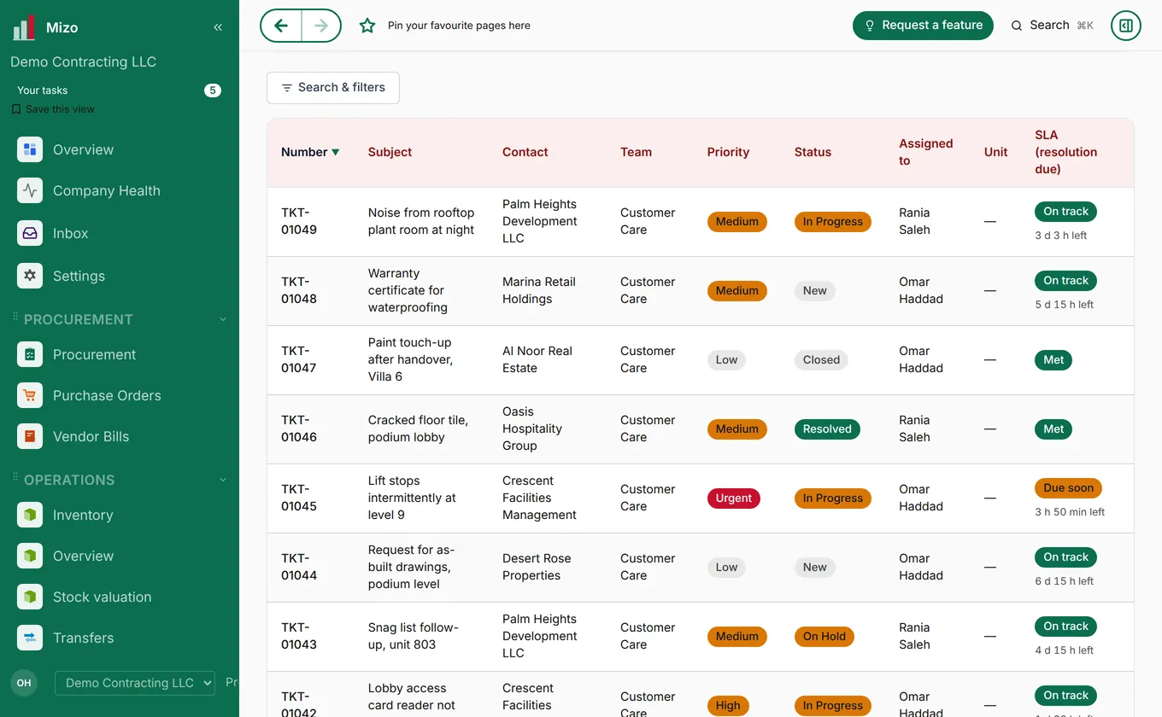Click the Stock valuation box icon
The width and height of the screenshot is (1162, 717).
click(x=30, y=597)
